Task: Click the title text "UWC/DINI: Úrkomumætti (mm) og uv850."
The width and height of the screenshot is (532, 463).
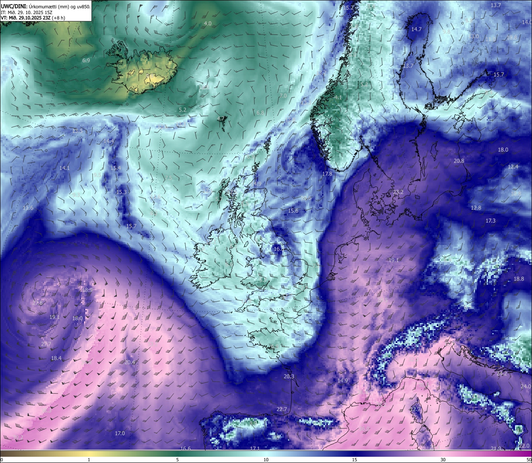Action: coord(46,7)
